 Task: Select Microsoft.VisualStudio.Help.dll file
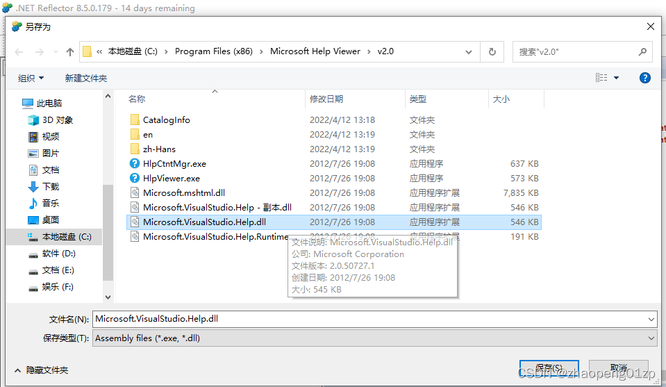pos(333,222)
